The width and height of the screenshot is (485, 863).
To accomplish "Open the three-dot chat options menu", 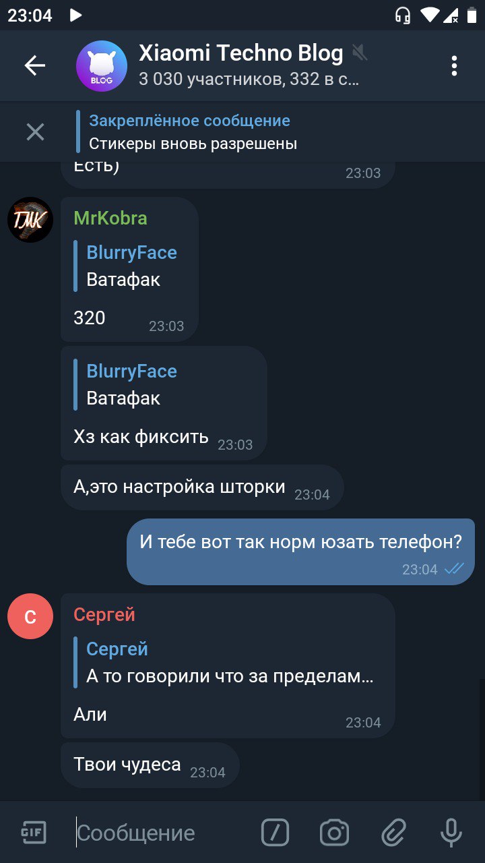I will 454,65.
